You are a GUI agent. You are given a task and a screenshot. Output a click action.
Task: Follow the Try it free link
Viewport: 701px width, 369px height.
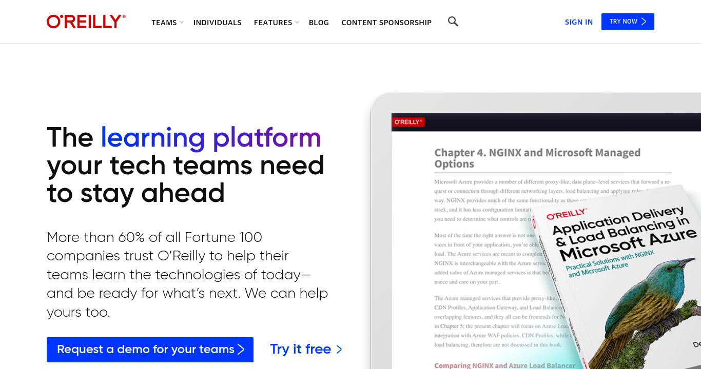click(306, 349)
